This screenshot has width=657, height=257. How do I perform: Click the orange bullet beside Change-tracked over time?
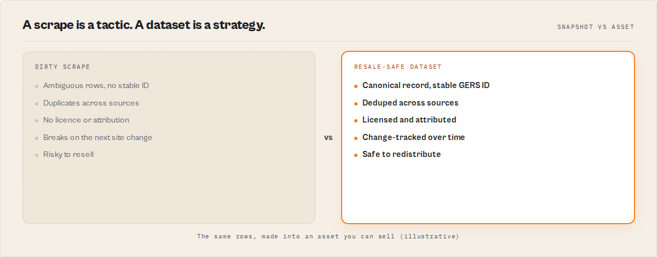[356, 138]
